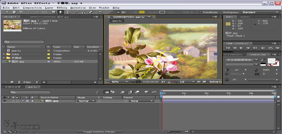282x134 pixels.
Task: Open the 1/2 resolution dropdown
Action: tap(187, 82)
